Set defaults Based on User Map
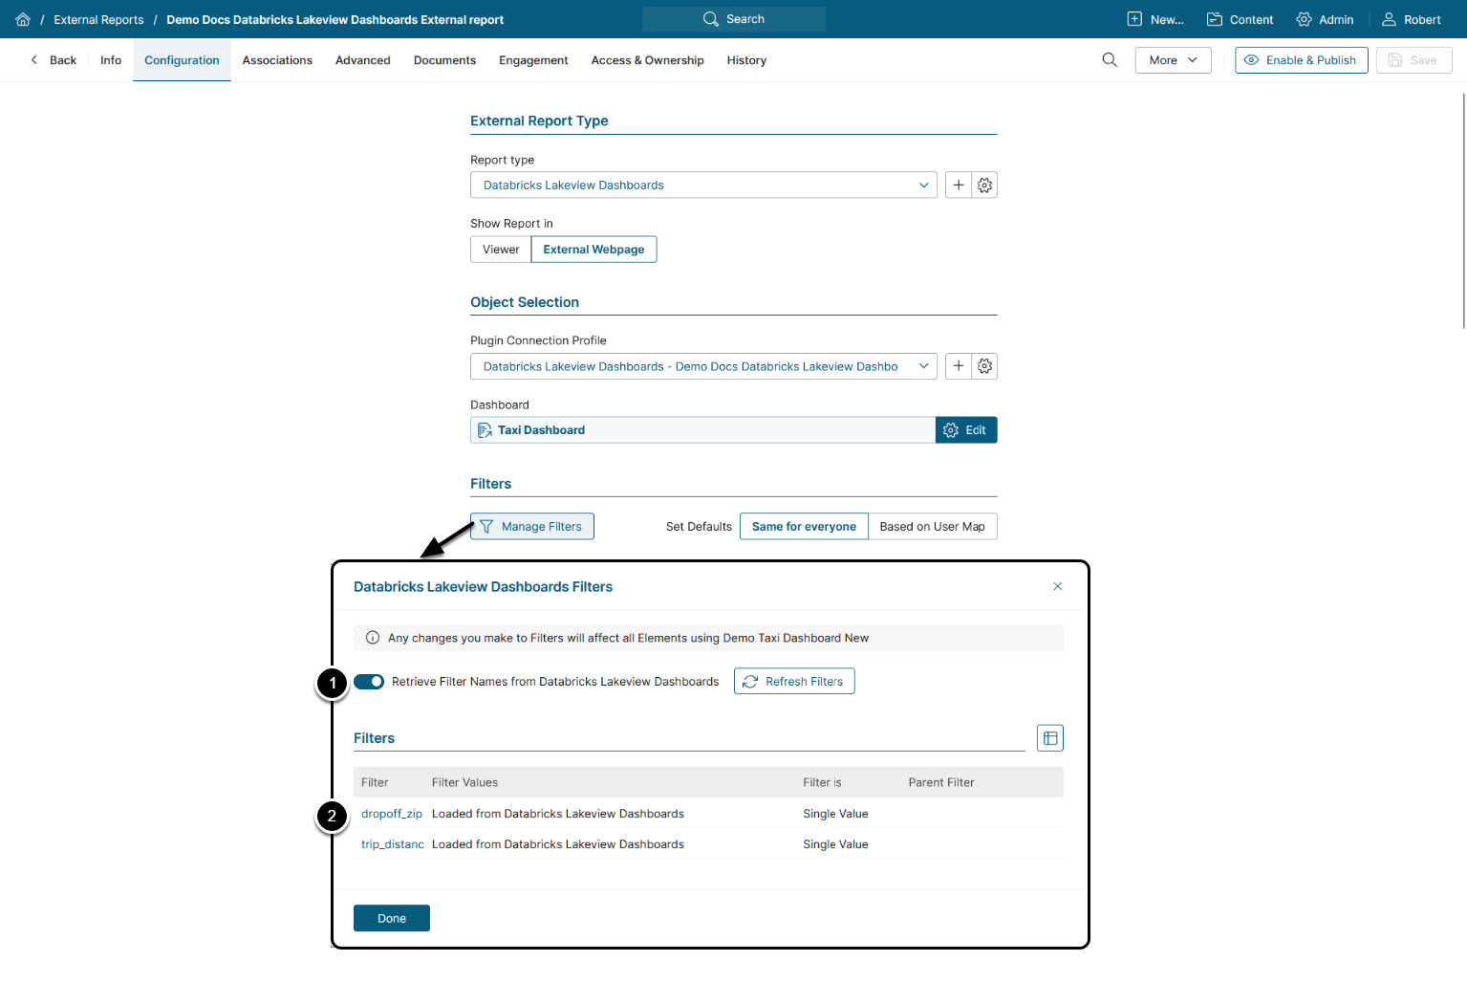This screenshot has height=983, width=1467. 933,527
